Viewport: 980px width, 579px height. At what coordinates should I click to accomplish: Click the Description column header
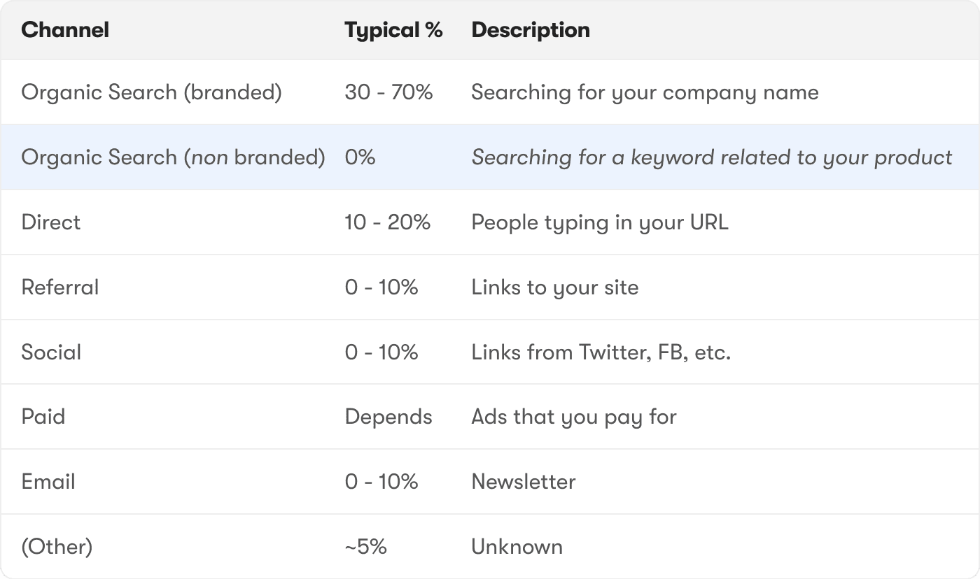coord(531,30)
